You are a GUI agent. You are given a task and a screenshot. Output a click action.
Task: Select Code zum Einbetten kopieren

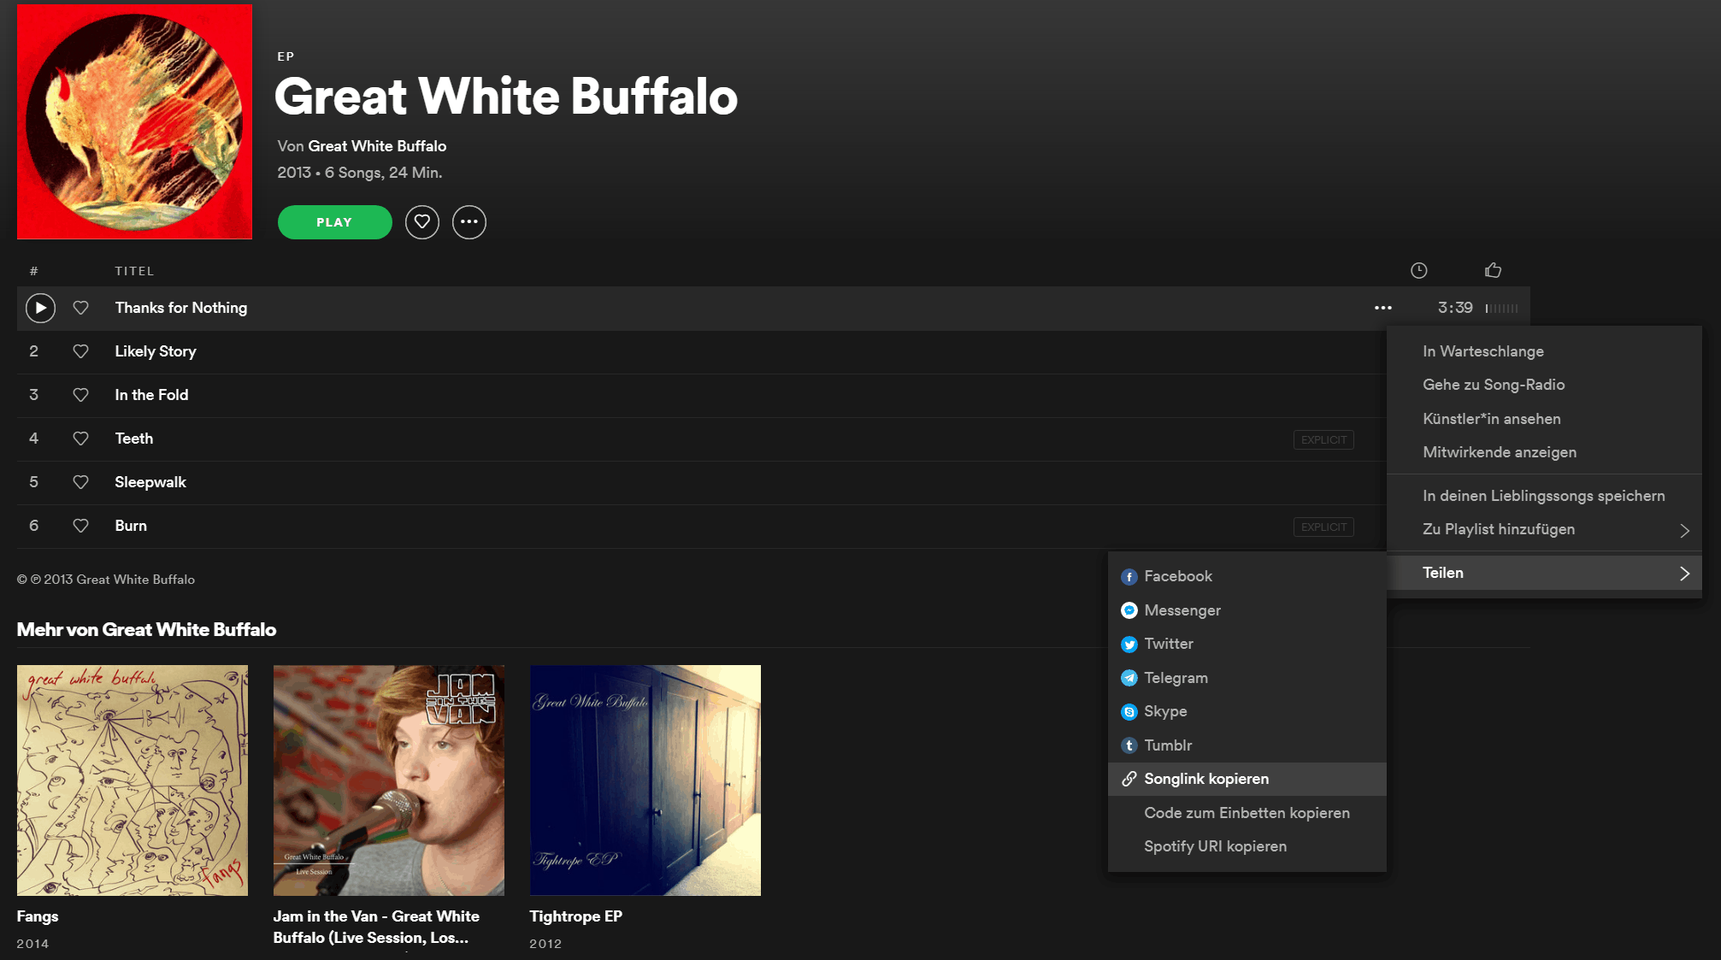1247,813
